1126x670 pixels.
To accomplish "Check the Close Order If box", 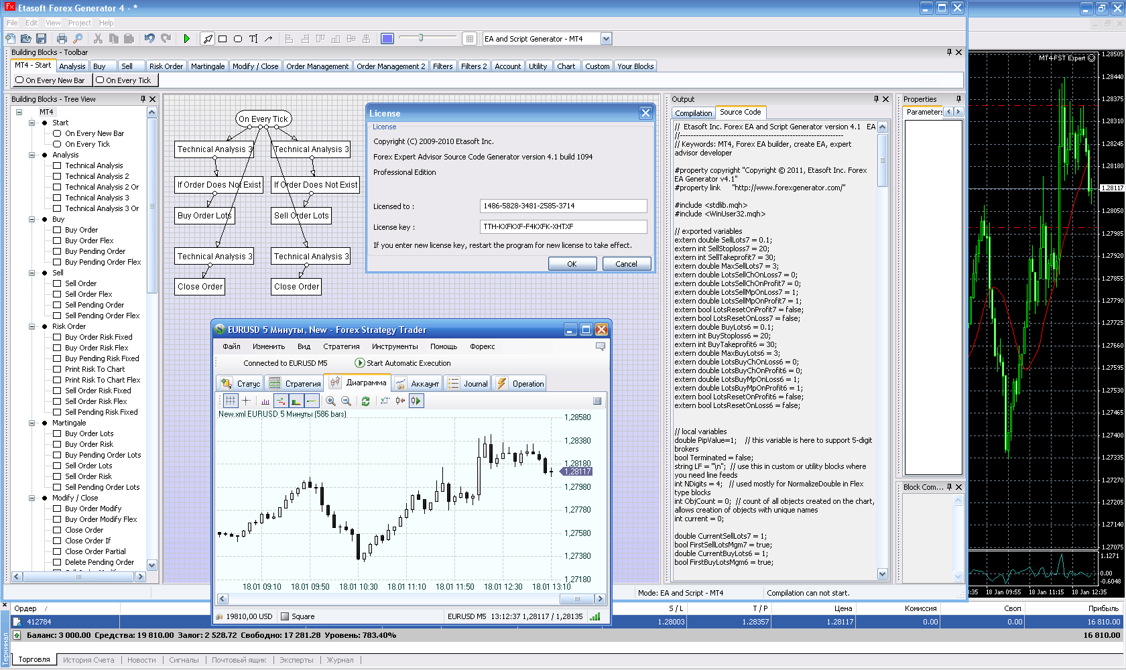I will (x=57, y=541).
